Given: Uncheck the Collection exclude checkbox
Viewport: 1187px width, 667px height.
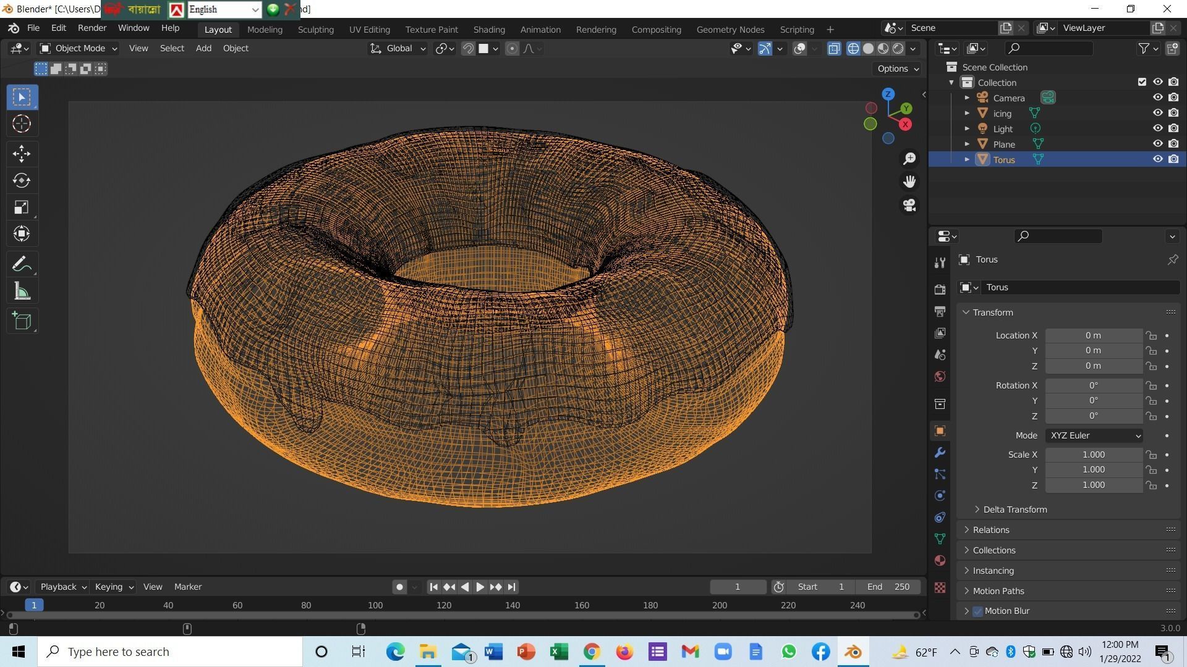Looking at the screenshot, I should click(1142, 82).
